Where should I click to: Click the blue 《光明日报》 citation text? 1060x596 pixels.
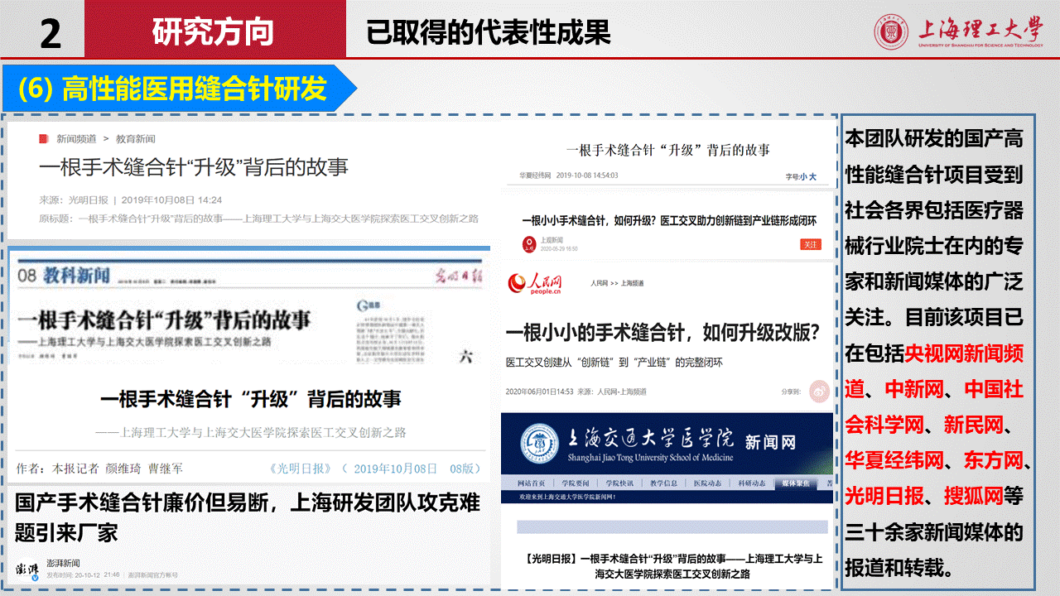click(374, 469)
